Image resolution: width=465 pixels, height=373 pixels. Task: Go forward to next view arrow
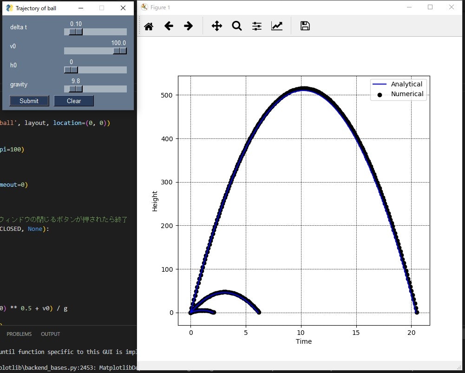pos(188,26)
